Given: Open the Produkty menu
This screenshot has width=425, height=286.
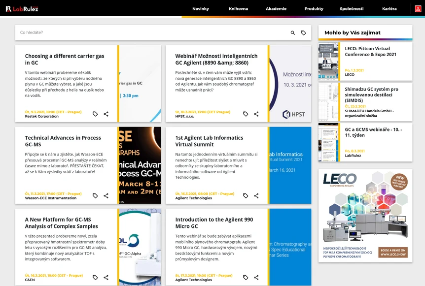Looking at the screenshot, I should (x=314, y=8).
